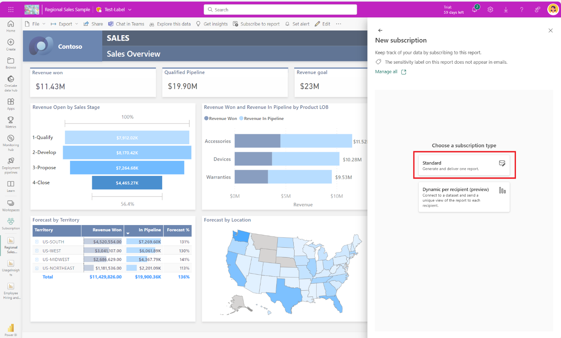This screenshot has width=561, height=338.
Task: Open notifications bell icon
Action: 474,9
